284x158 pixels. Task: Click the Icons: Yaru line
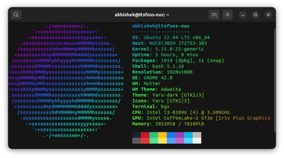(161, 101)
